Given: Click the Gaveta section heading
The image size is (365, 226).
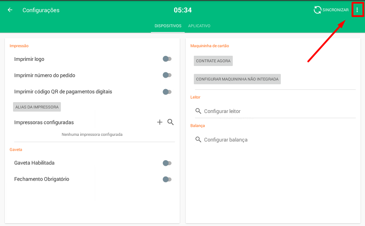Looking at the screenshot, I should (x=16, y=150).
